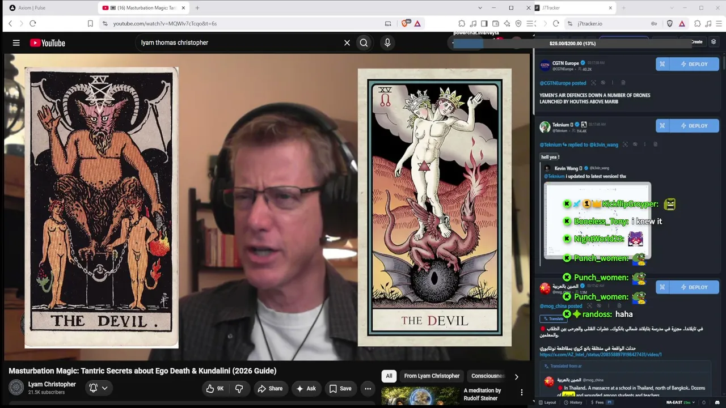Open History in J7Tracker footer
Screen dimensions: 726x408
[573, 402]
